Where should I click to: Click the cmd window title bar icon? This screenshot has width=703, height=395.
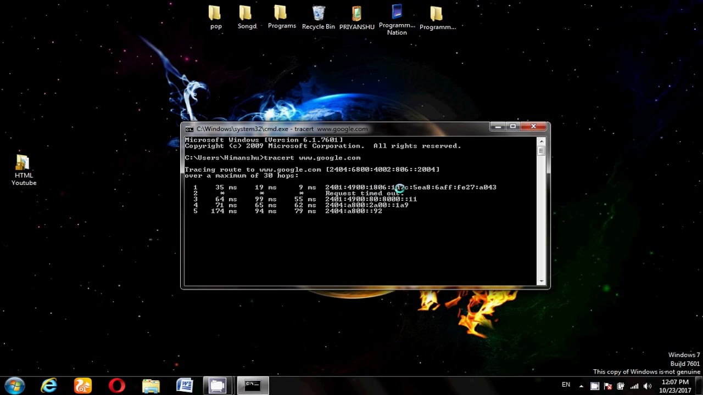pos(189,129)
